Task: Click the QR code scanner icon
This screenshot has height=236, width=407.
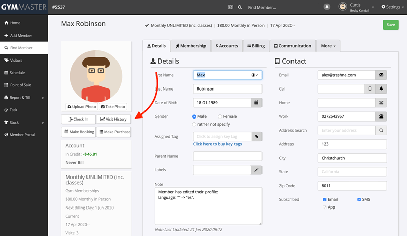Action: pyautogui.click(x=231, y=7)
